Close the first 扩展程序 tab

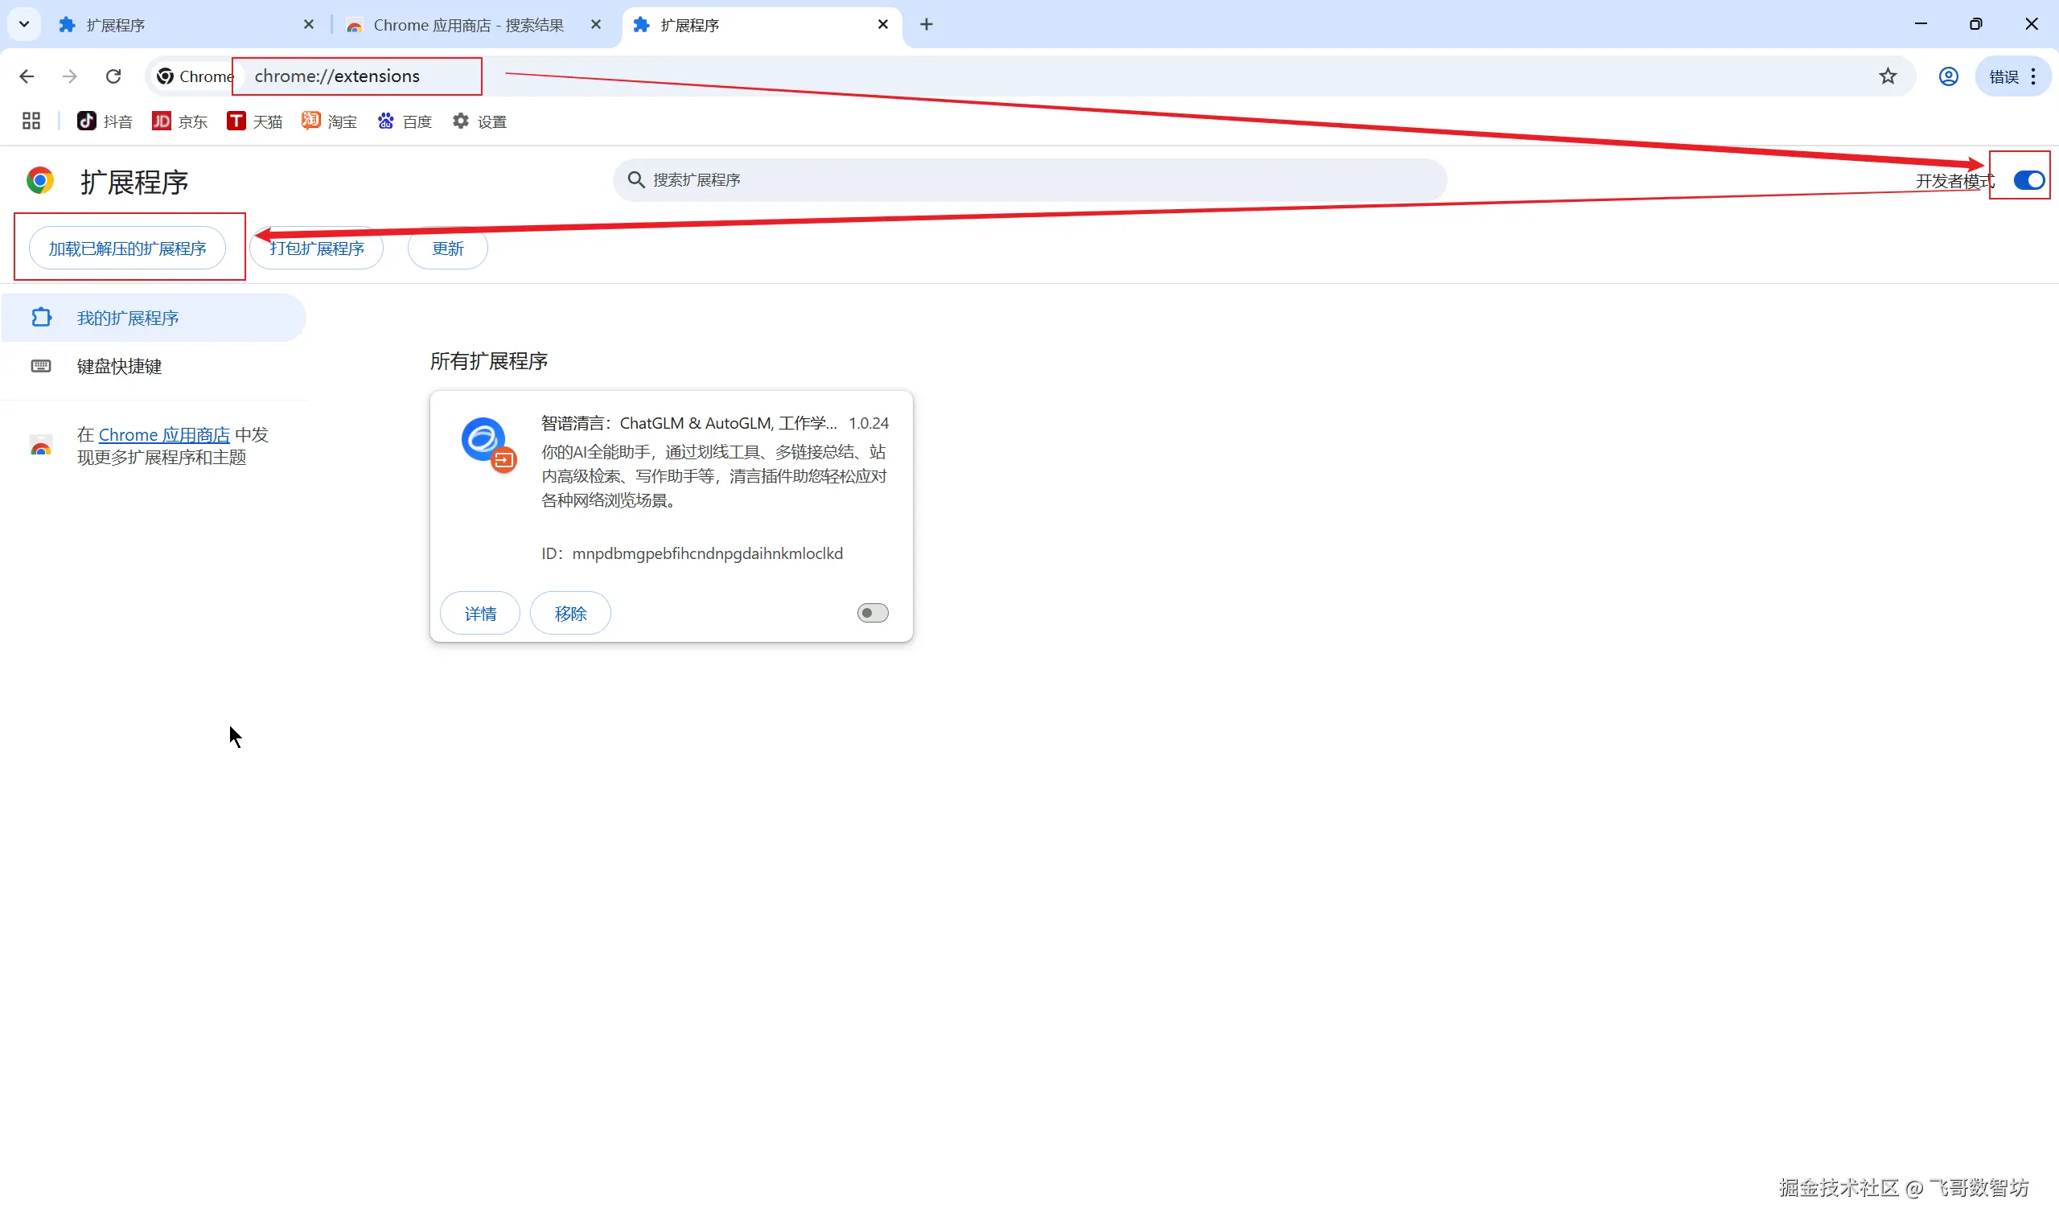point(309,25)
